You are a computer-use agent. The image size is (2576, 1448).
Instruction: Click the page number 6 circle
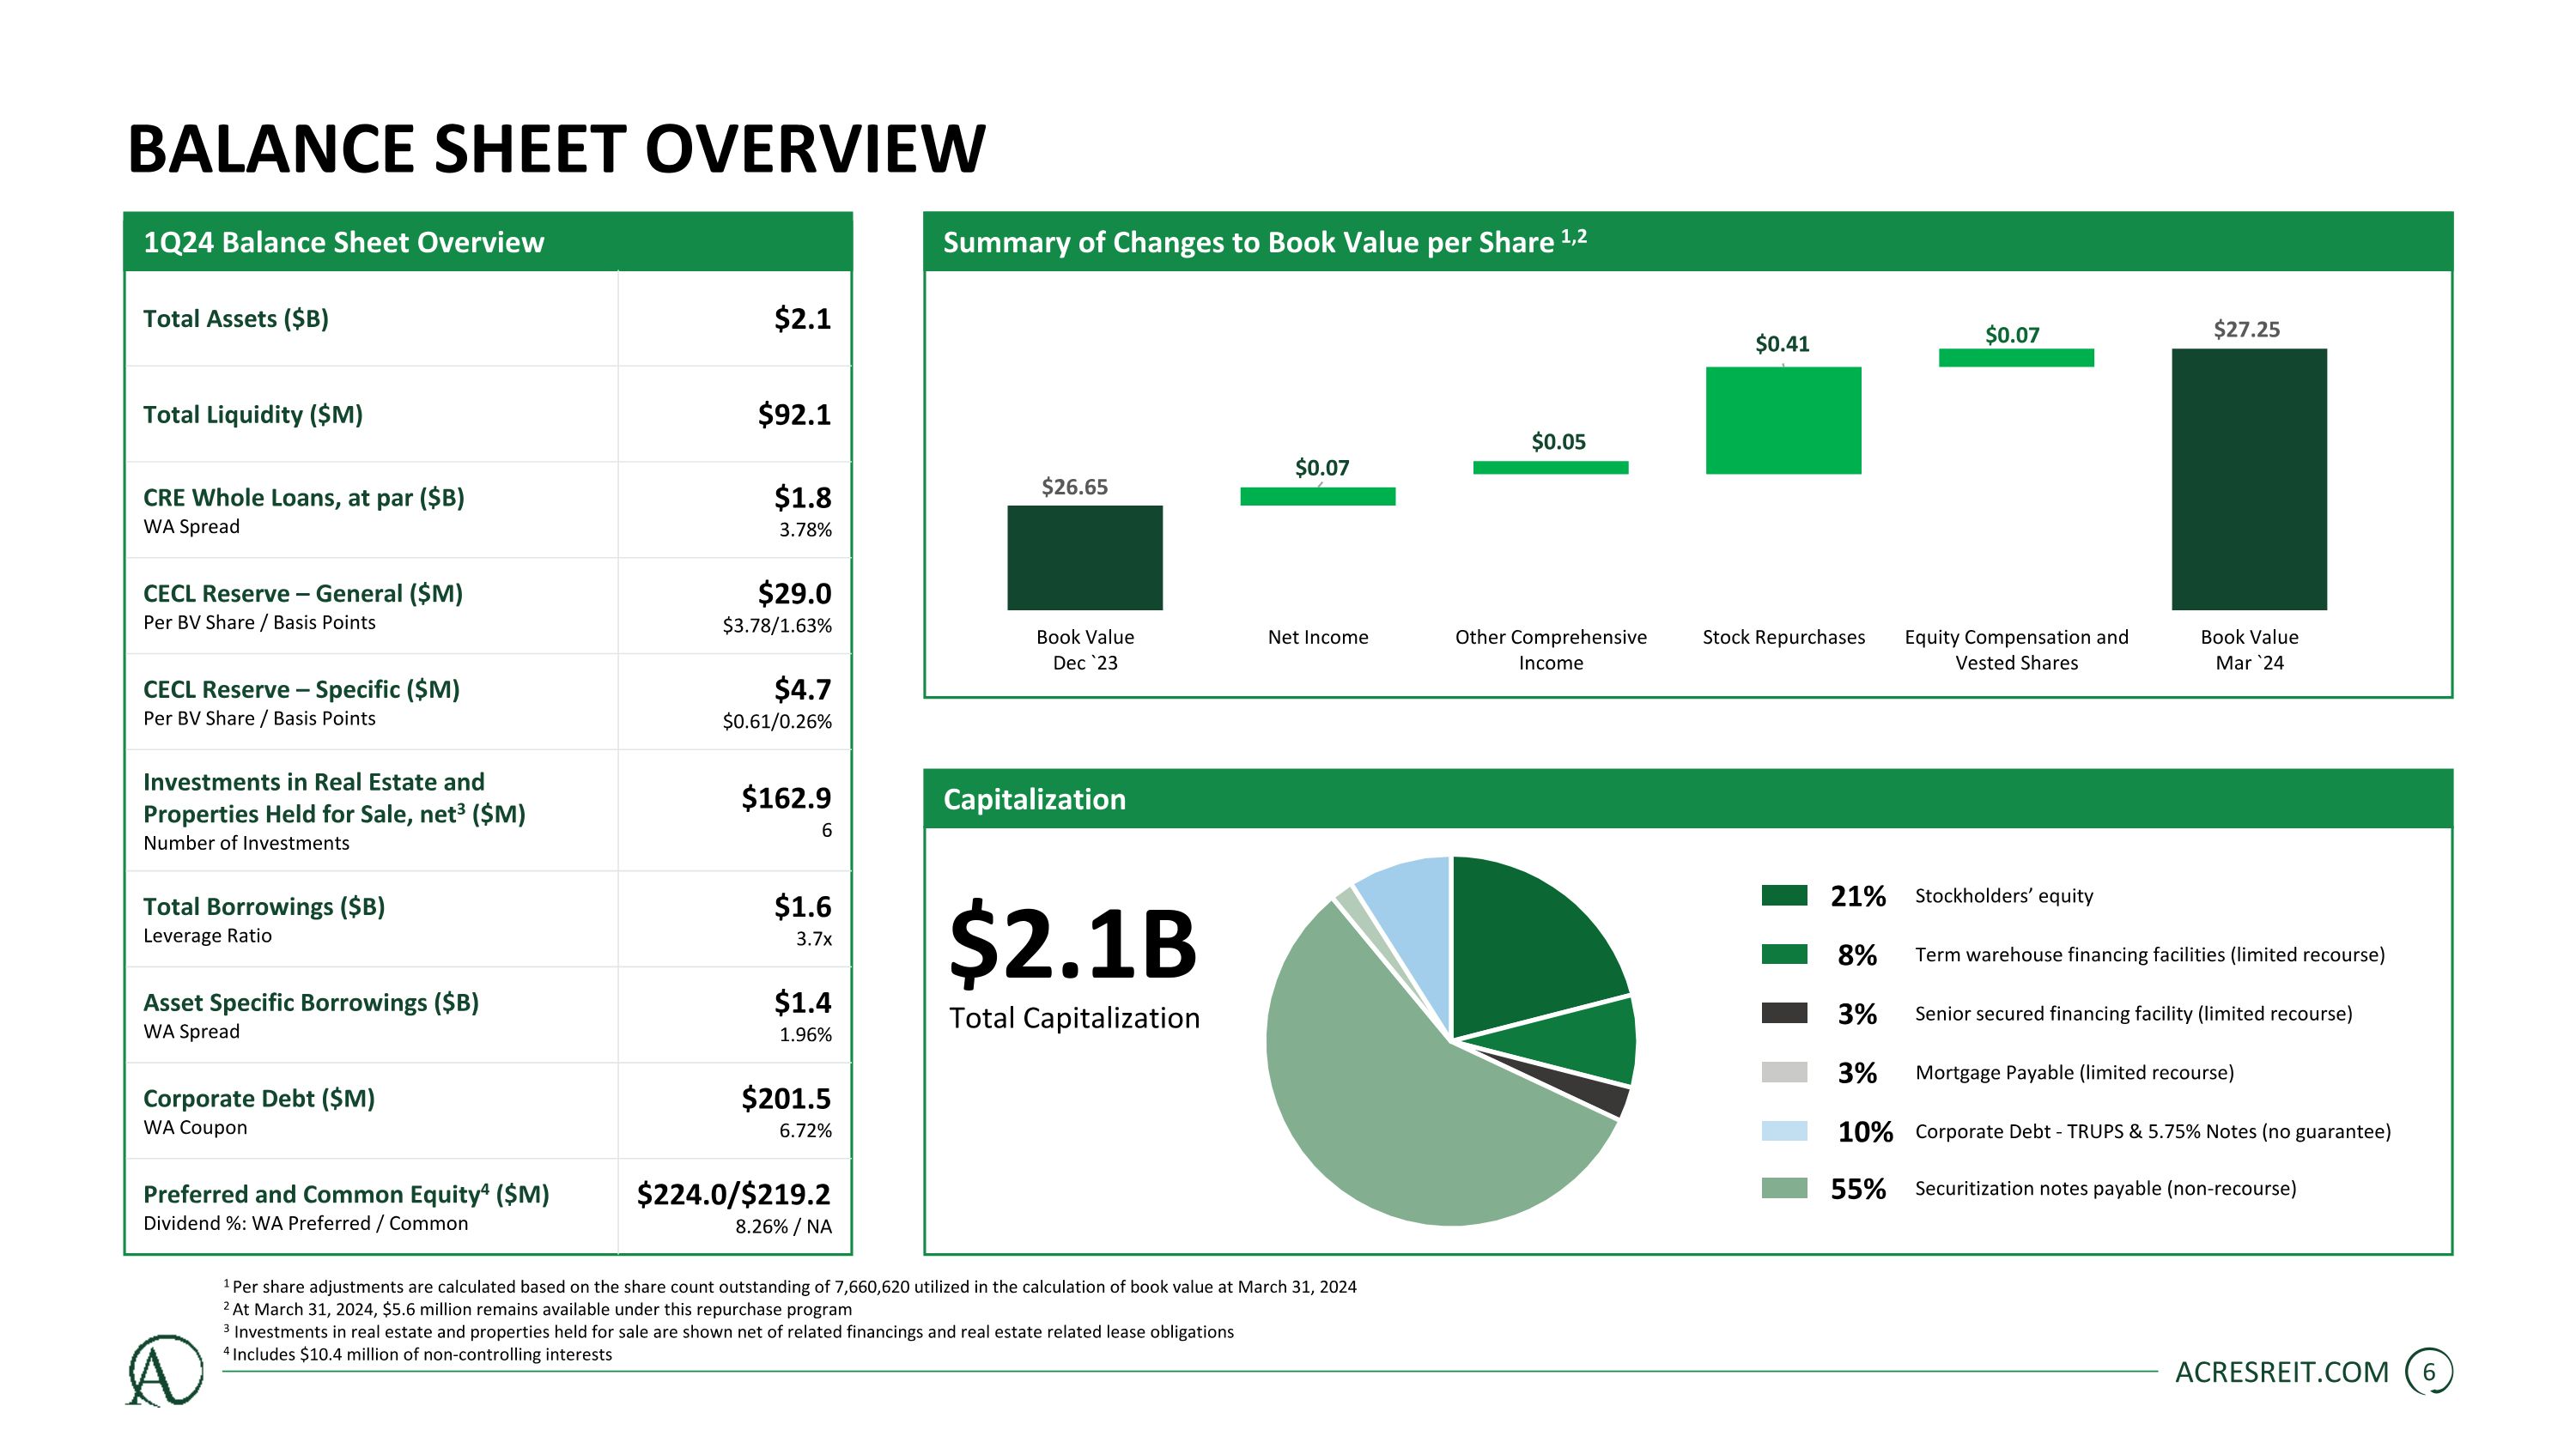(x=2428, y=1372)
